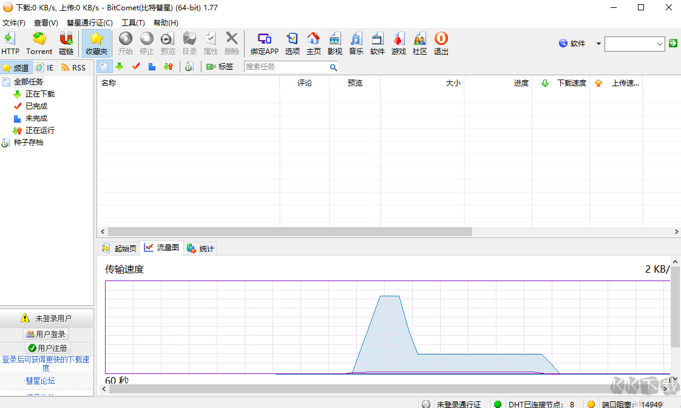Click the 用户登录 login button
This screenshot has width=681, height=408.
coord(47,334)
